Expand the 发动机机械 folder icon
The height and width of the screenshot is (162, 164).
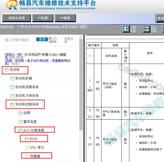coord(13,78)
